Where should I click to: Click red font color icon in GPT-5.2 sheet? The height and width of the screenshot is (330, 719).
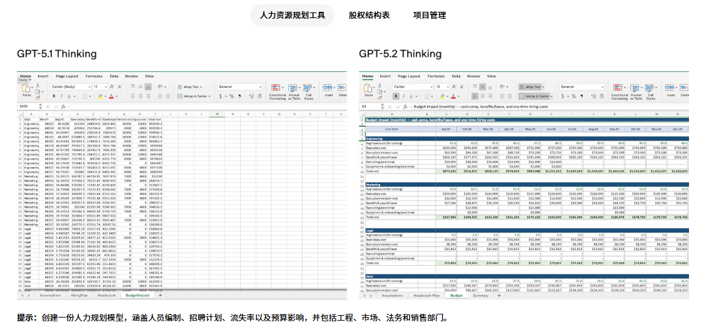click(453, 96)
